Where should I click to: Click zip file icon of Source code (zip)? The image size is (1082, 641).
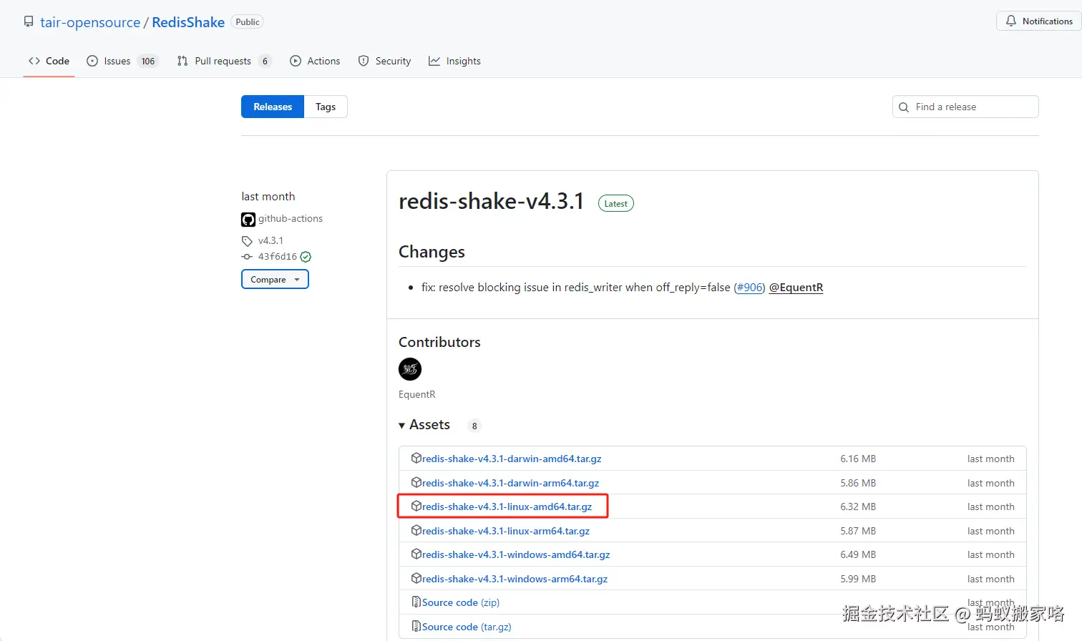tap(416, 602)
